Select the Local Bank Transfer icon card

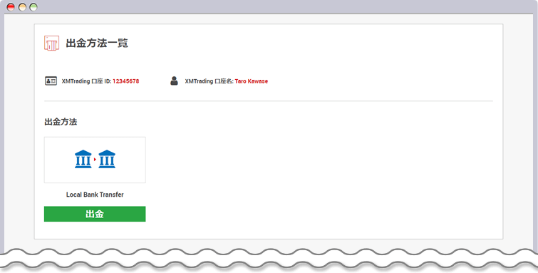coord(95,160)
